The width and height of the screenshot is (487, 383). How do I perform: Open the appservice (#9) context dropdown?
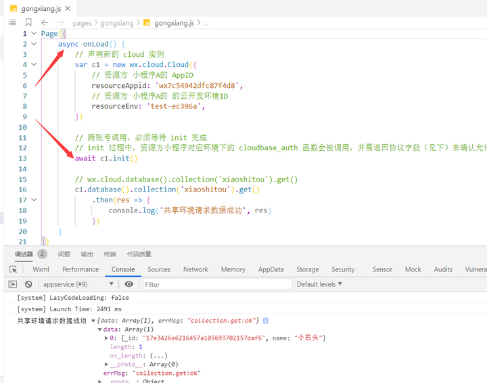point(78,284)
